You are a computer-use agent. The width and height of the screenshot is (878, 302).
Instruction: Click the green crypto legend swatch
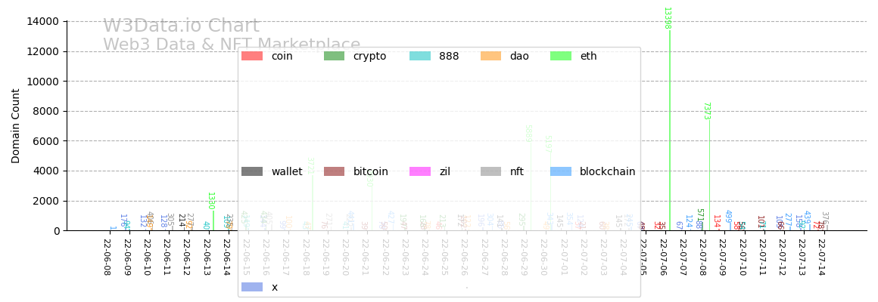click(x=334, y=56)
